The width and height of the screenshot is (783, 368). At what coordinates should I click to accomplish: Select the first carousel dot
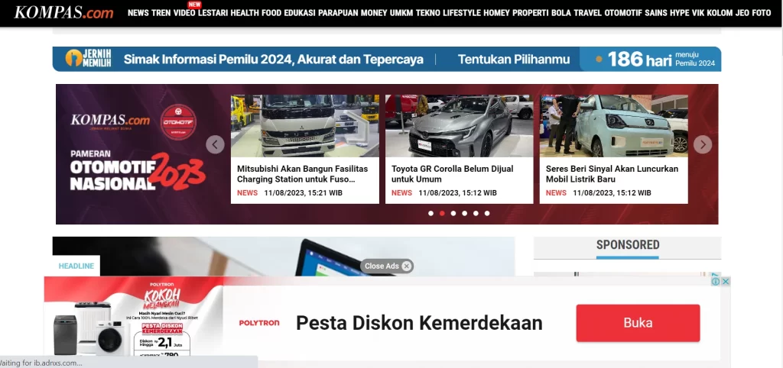(x=430, y=214)
